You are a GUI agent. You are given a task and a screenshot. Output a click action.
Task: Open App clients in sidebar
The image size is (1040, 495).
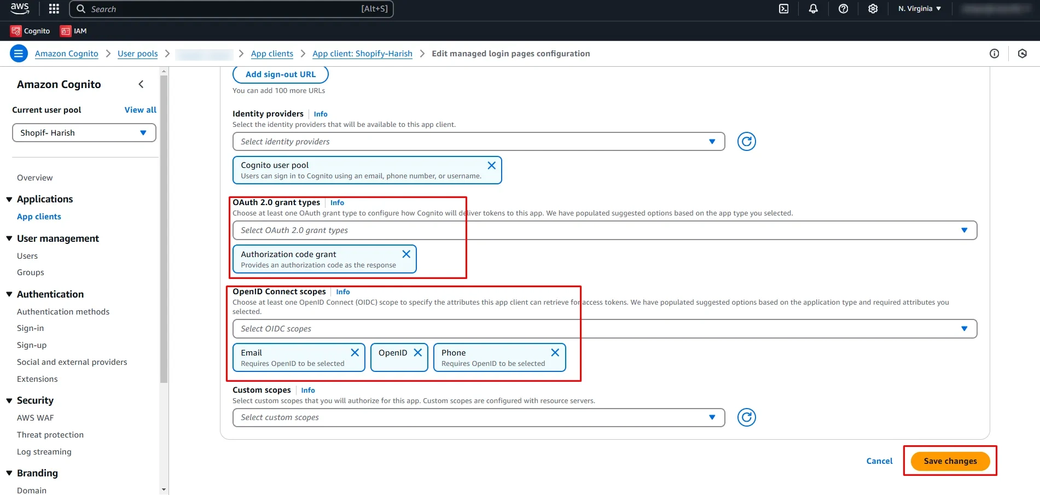coord(39,217)
